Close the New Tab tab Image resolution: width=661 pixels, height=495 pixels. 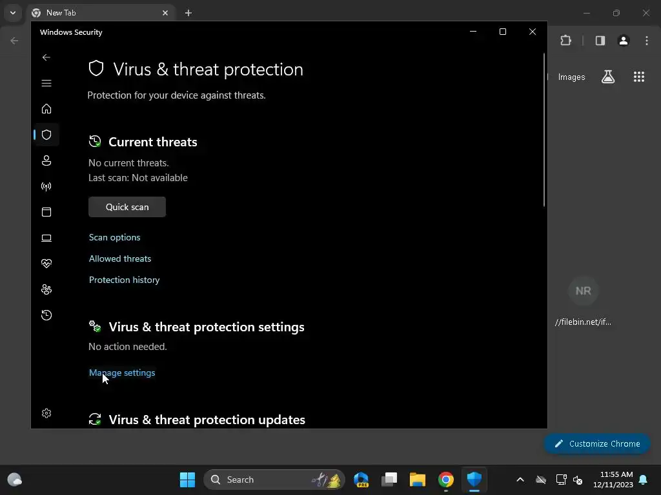(x=165, y=13)
